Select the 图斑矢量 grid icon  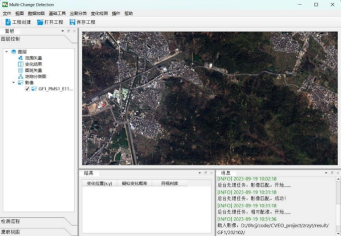pos(20,70)
